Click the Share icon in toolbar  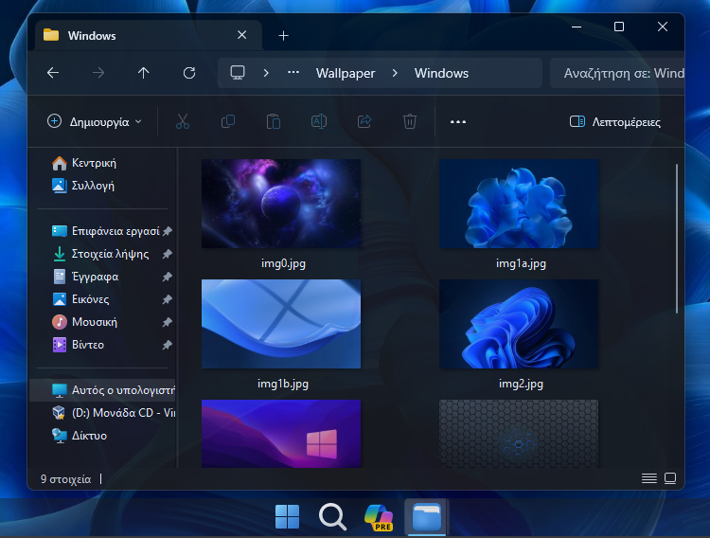tap(364, 121)
